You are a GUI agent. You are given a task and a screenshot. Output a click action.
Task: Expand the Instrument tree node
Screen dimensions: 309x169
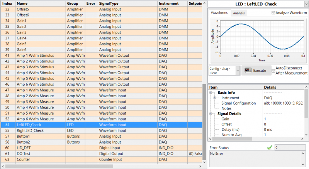click(215, 98)
